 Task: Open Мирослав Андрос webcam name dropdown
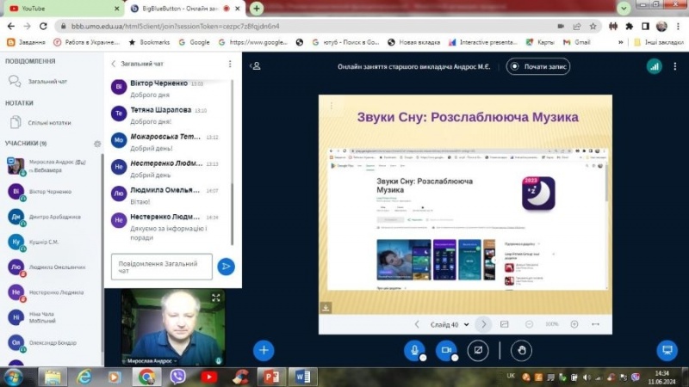click(152, 360)
